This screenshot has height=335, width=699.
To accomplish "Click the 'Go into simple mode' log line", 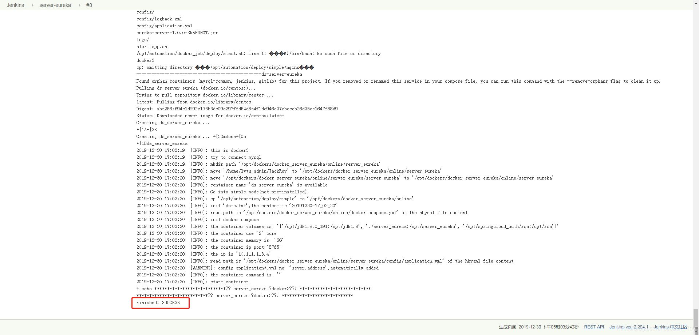I will pyautogui.click(x=221, y=192).
